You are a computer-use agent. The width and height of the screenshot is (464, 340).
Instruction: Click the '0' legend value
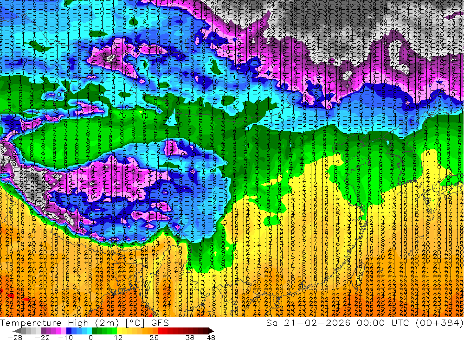90,338
